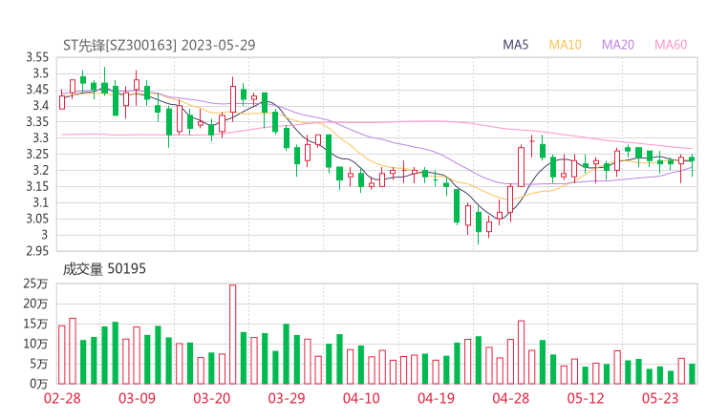Click the 3.05 price axis label
The height and width of the screenshot is (420, 707).
(37, 219)
